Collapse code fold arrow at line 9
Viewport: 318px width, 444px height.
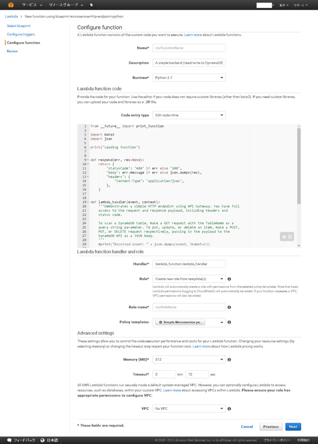tap(88, 160)
